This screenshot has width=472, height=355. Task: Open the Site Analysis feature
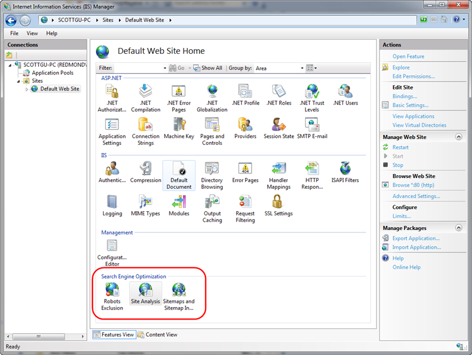point(146,293)
